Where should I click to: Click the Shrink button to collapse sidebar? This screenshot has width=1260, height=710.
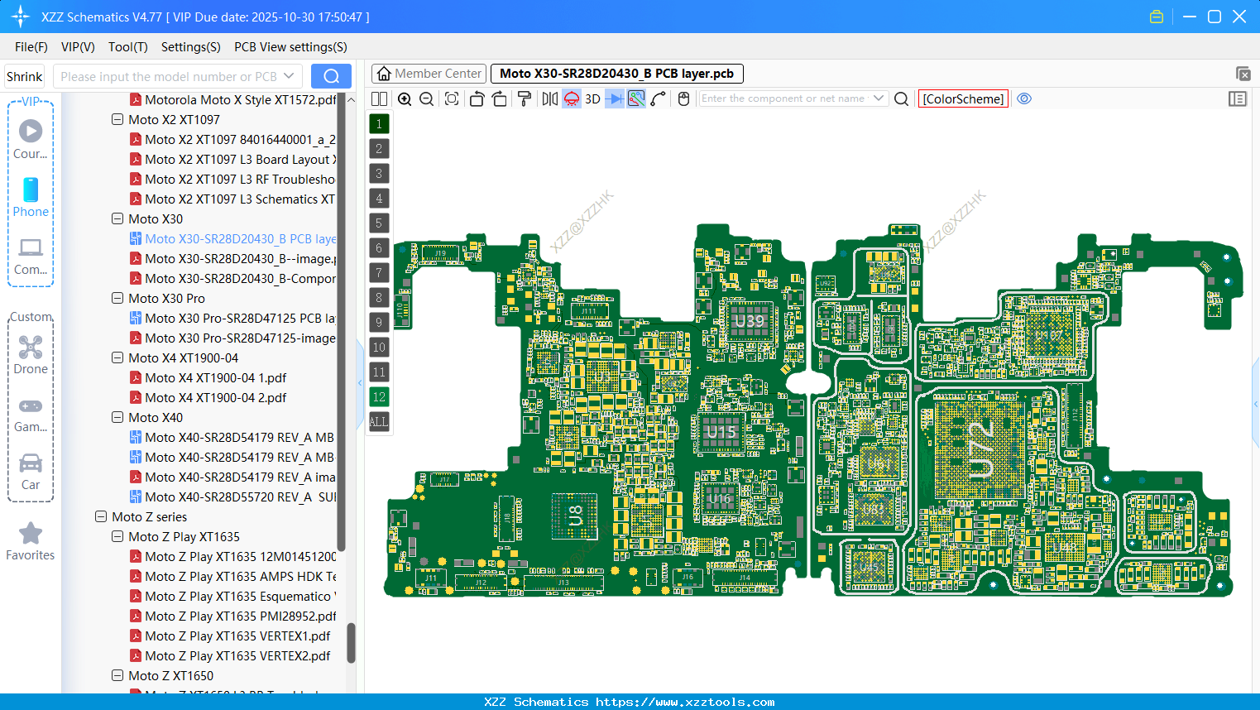click(24, 75)
